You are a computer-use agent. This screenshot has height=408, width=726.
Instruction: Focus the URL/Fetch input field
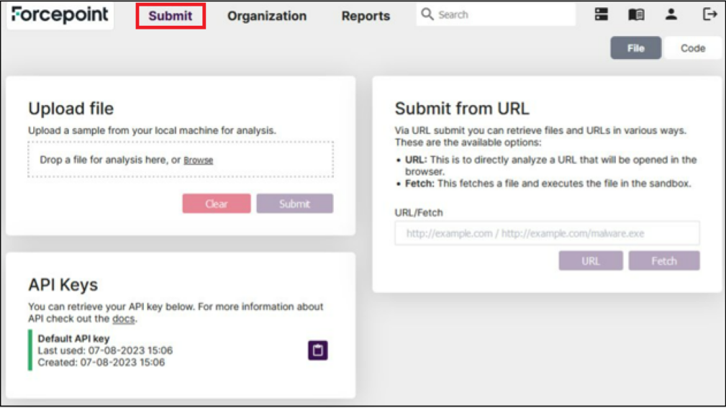(547, 233)
